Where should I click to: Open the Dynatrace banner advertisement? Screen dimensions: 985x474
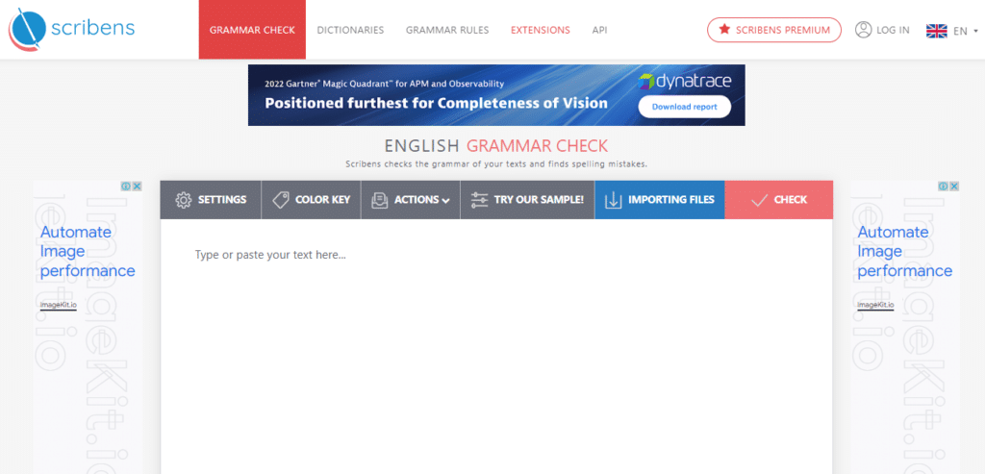click(496, 95)
